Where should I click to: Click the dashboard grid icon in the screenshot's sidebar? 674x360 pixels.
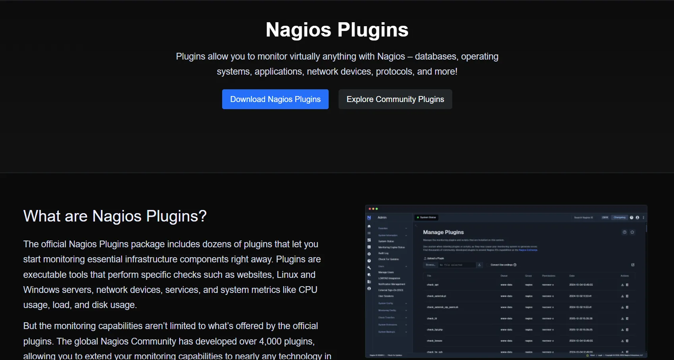click(369, 240)
